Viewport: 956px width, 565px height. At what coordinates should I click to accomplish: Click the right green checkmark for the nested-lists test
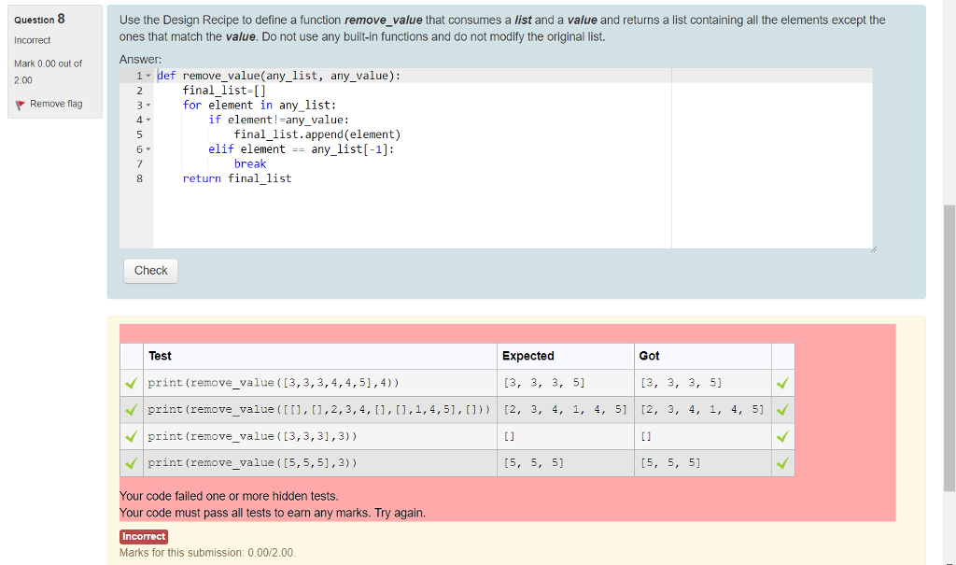point(783,409)
